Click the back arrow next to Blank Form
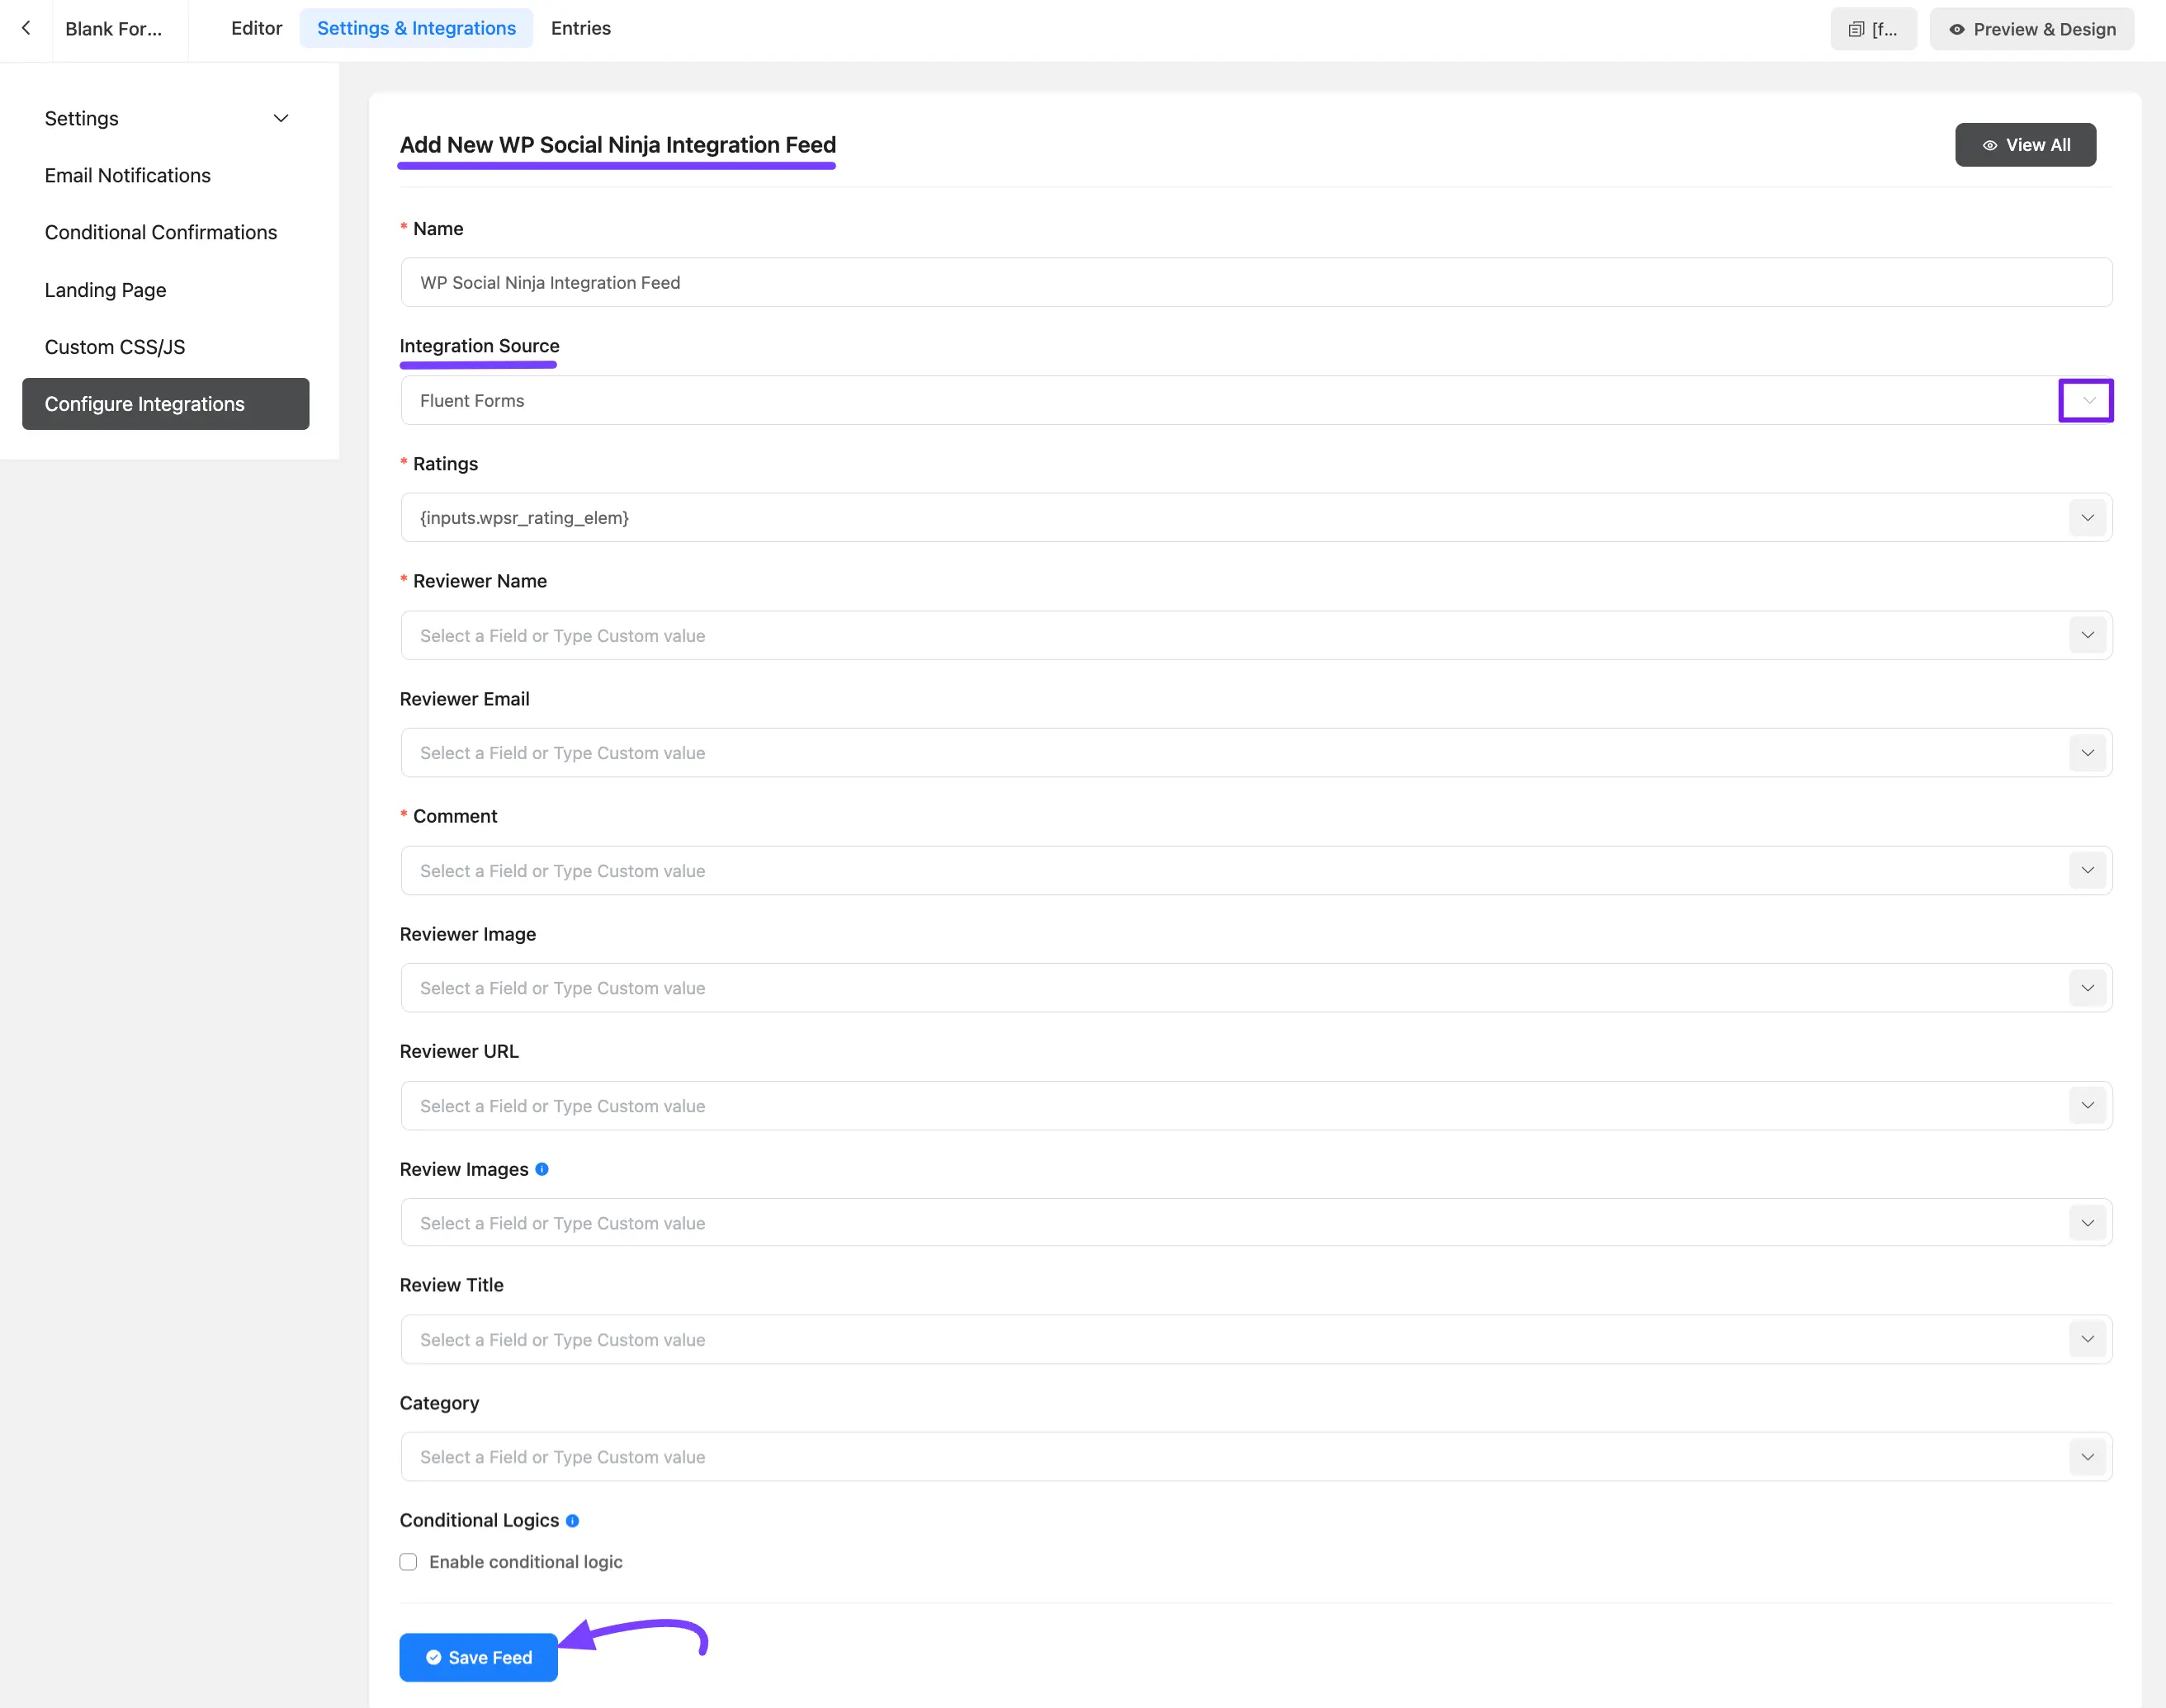 (x=25, y=28)
